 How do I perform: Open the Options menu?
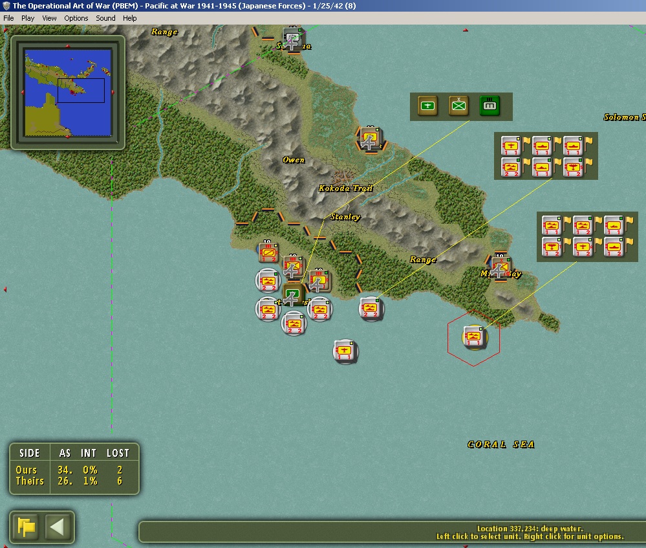click(x=76, y=18)
